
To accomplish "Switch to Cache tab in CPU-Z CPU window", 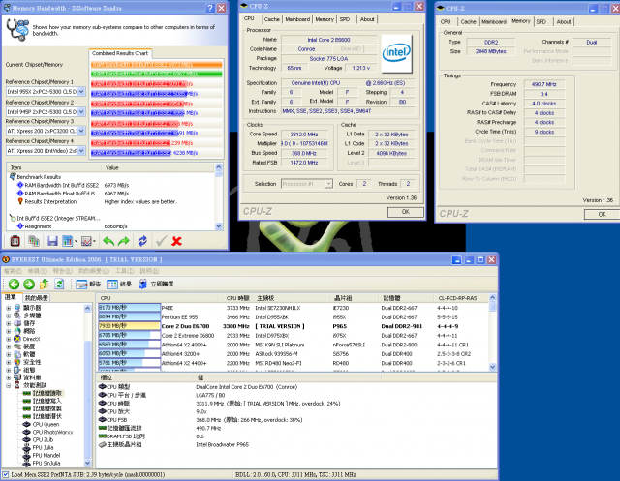I will click(271, 19).
